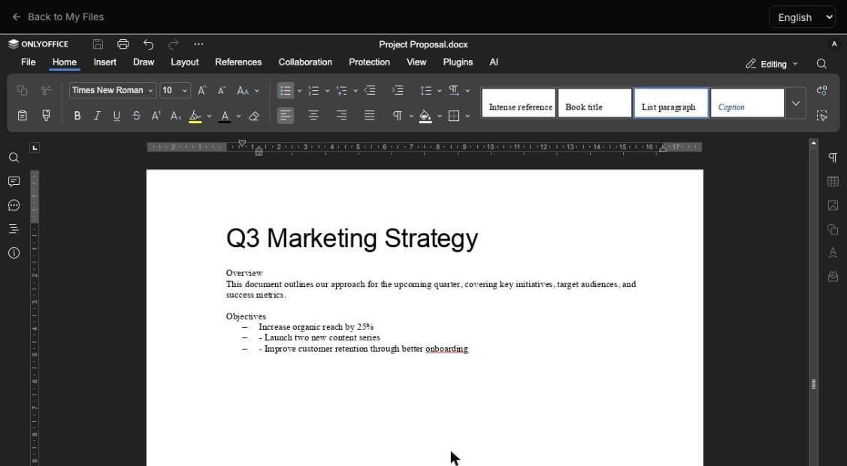
Task: Expand the numbered list dropdown arrow
Action: tap(328, 91)
